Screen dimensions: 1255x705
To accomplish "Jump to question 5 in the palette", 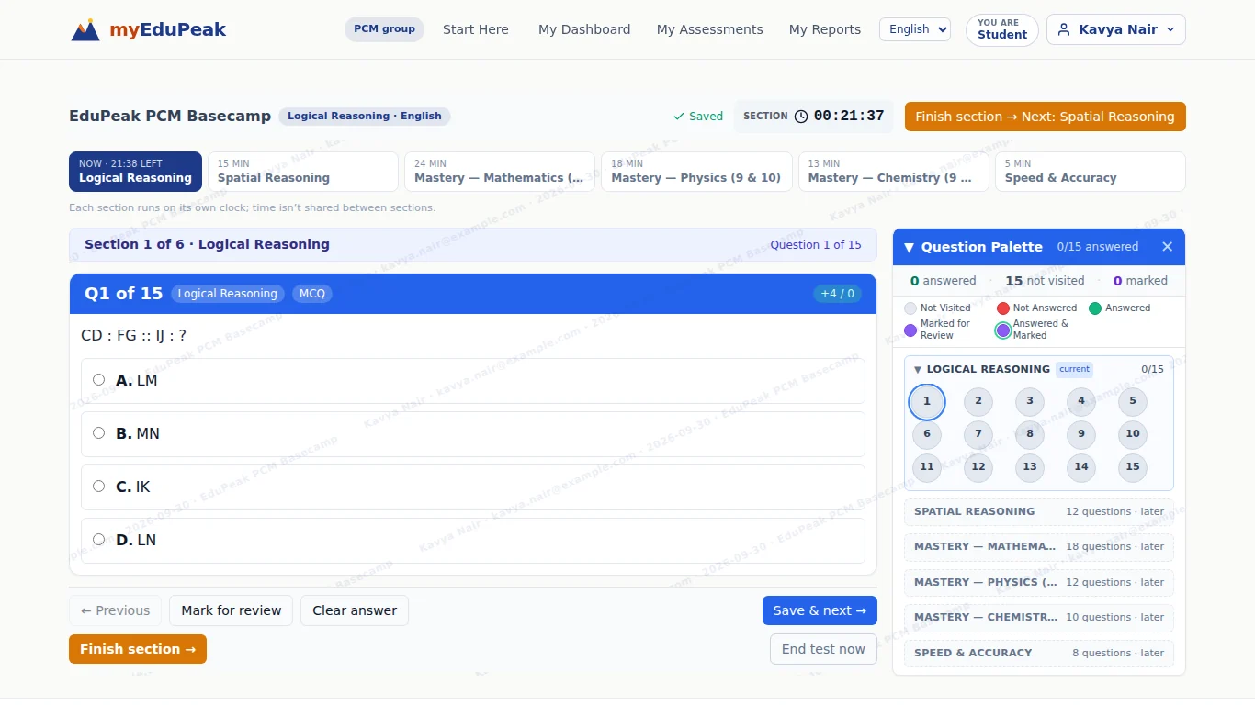I will tap(1133, 401).
